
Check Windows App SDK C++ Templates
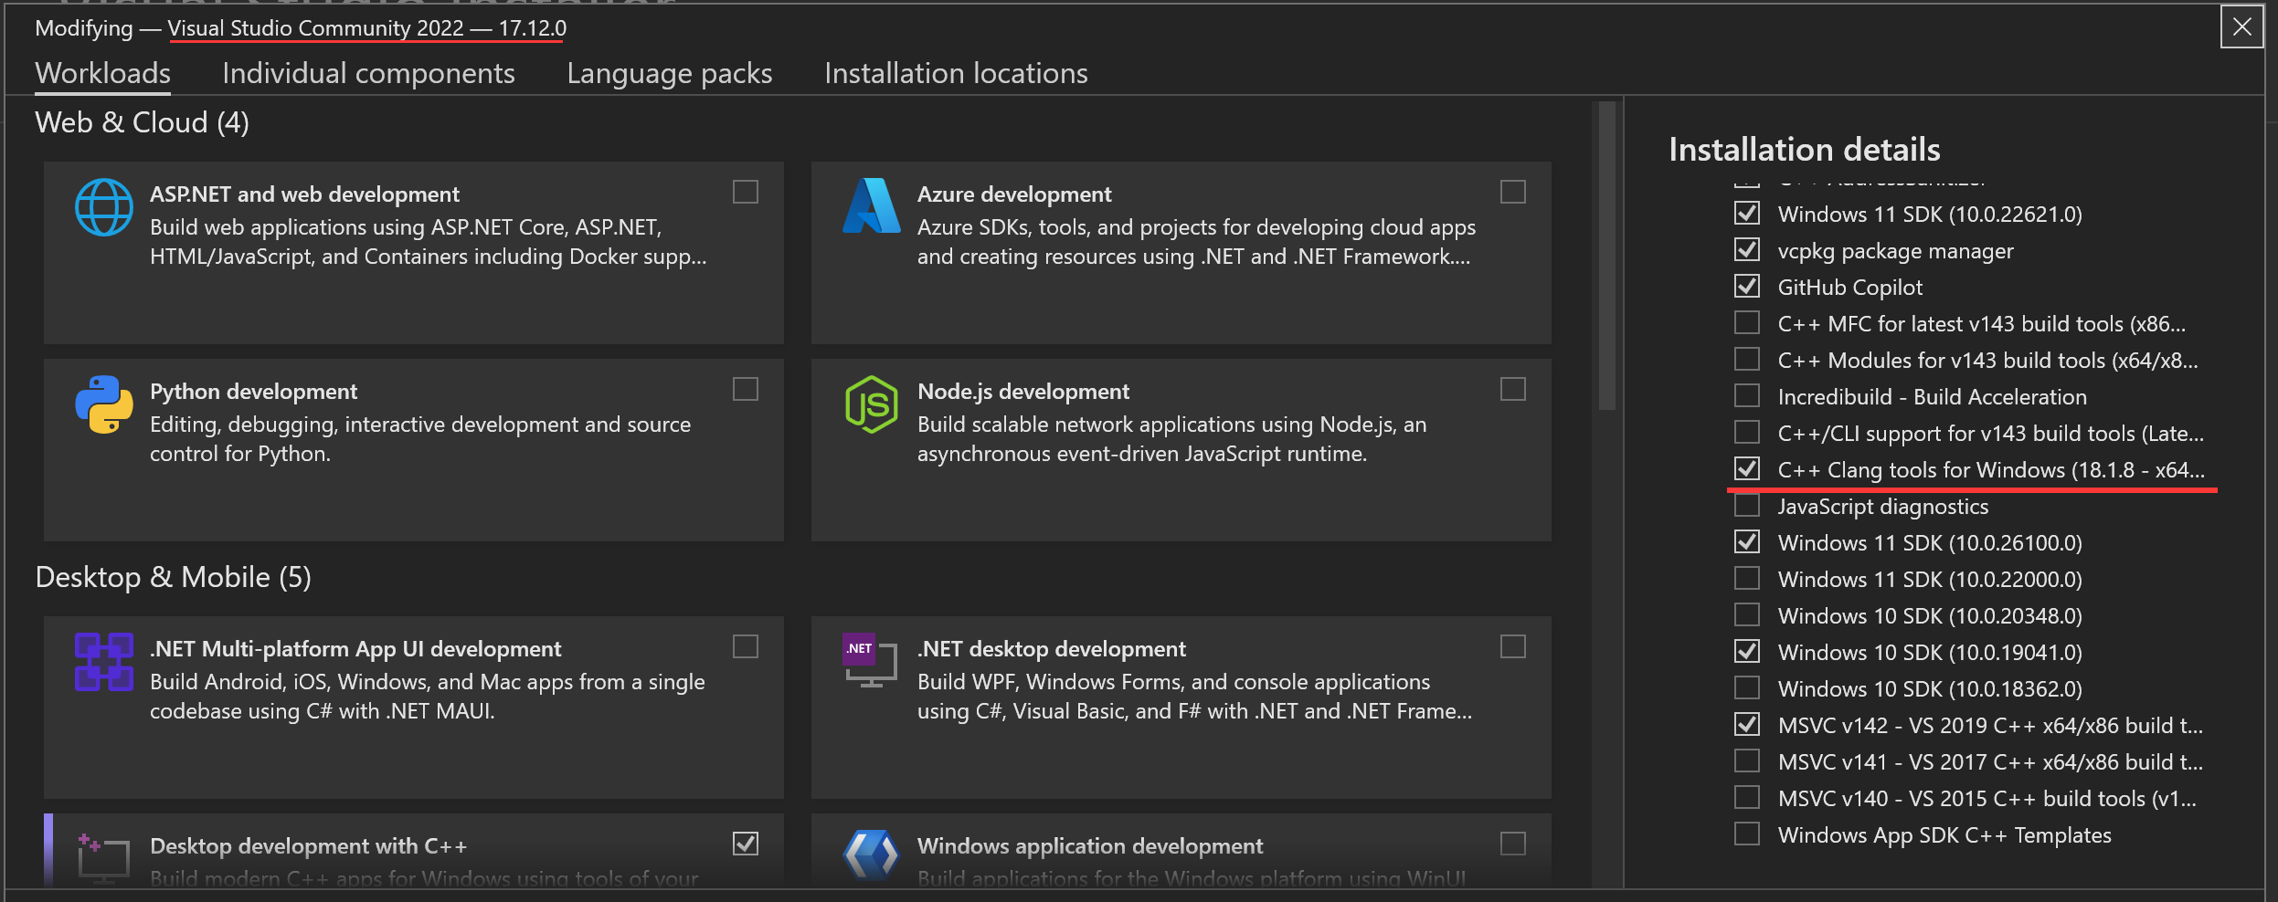[x=1747, y=834]
